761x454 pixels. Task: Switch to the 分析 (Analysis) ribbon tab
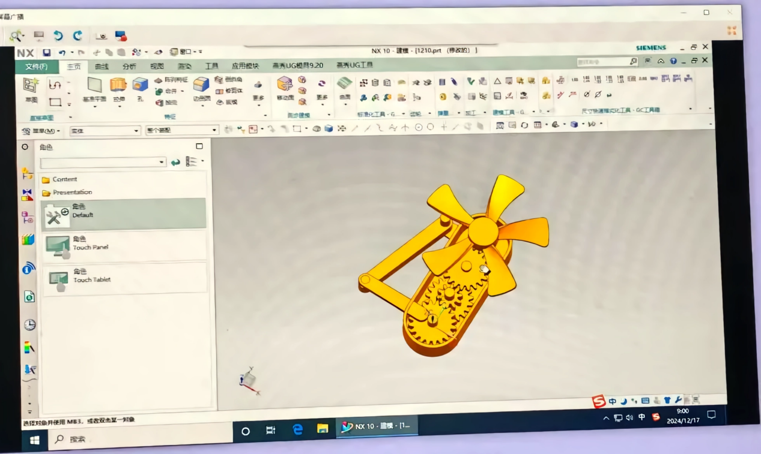click(x=129, y=67)
